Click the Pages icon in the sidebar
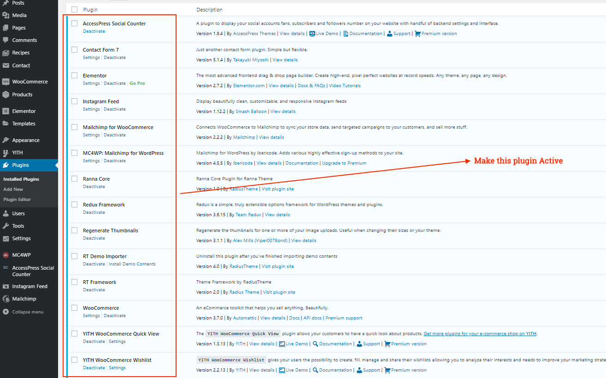 coord(6,28)
